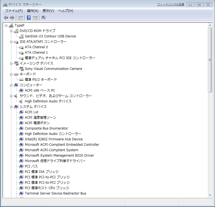The image size is (215, 207).
Task: Click the Back arrow toolbar icon
Action: pos(6,18)
